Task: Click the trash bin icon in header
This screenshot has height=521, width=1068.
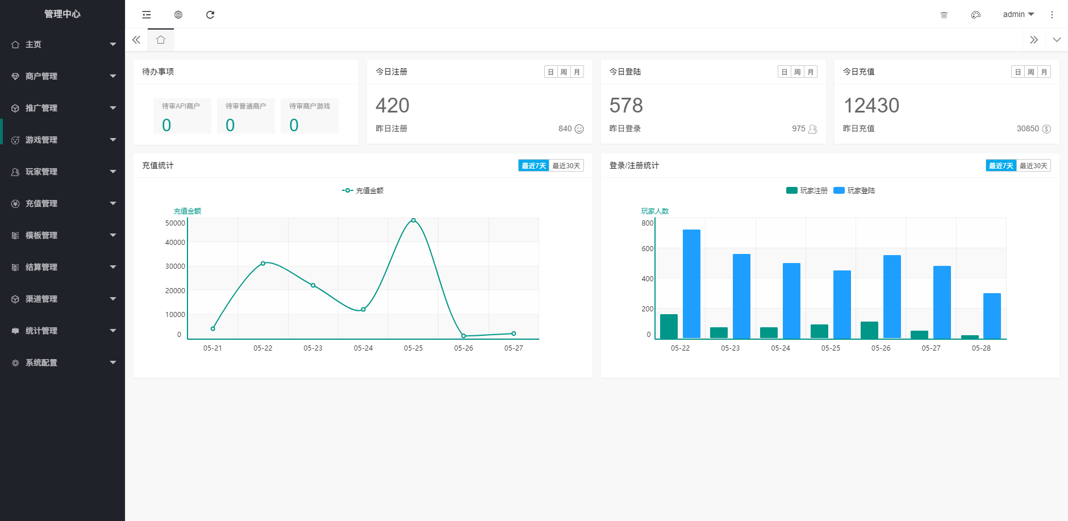Action: point(944,15)
